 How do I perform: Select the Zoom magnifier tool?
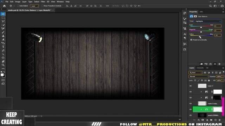point(3,65)
